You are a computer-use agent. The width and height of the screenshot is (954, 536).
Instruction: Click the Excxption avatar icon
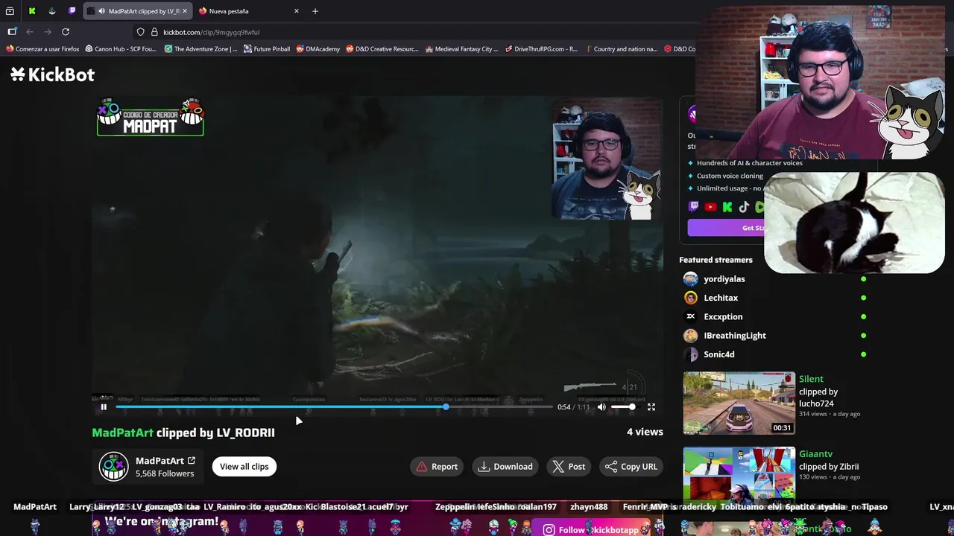pos(691,316)
